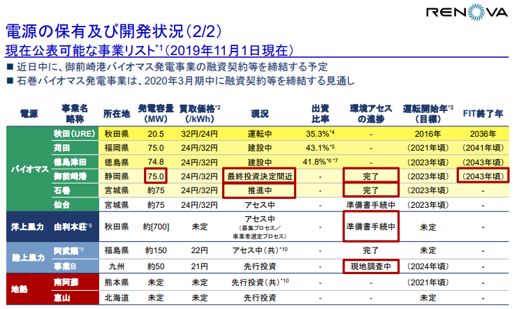Select the 約150 capacity value
This screenshot has height=309, width=519.
point(156,250)
